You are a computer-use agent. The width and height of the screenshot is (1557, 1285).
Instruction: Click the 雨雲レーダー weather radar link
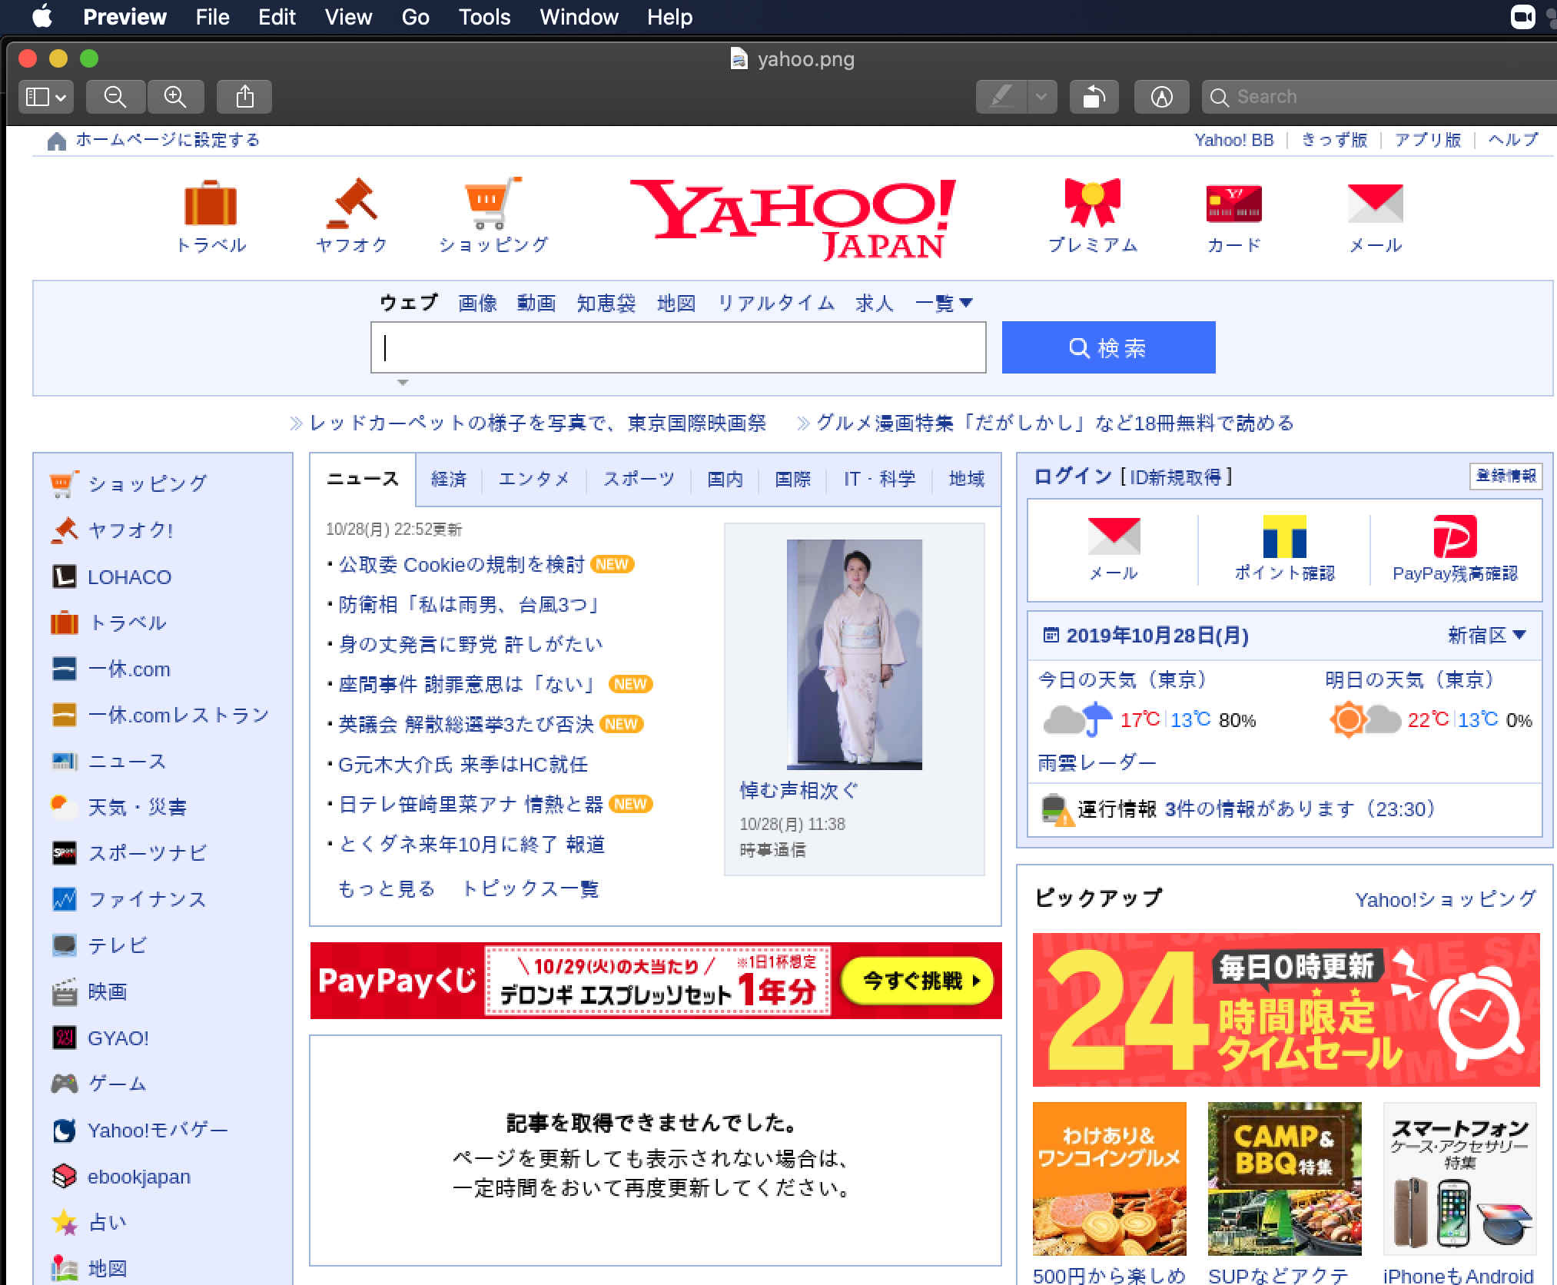1098,762
